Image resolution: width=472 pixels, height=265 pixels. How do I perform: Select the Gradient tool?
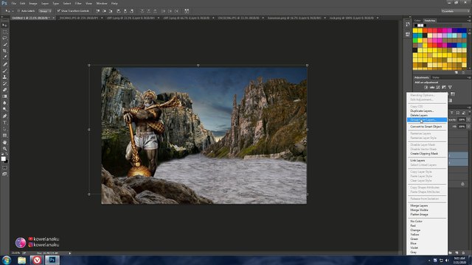pos(4,96)
